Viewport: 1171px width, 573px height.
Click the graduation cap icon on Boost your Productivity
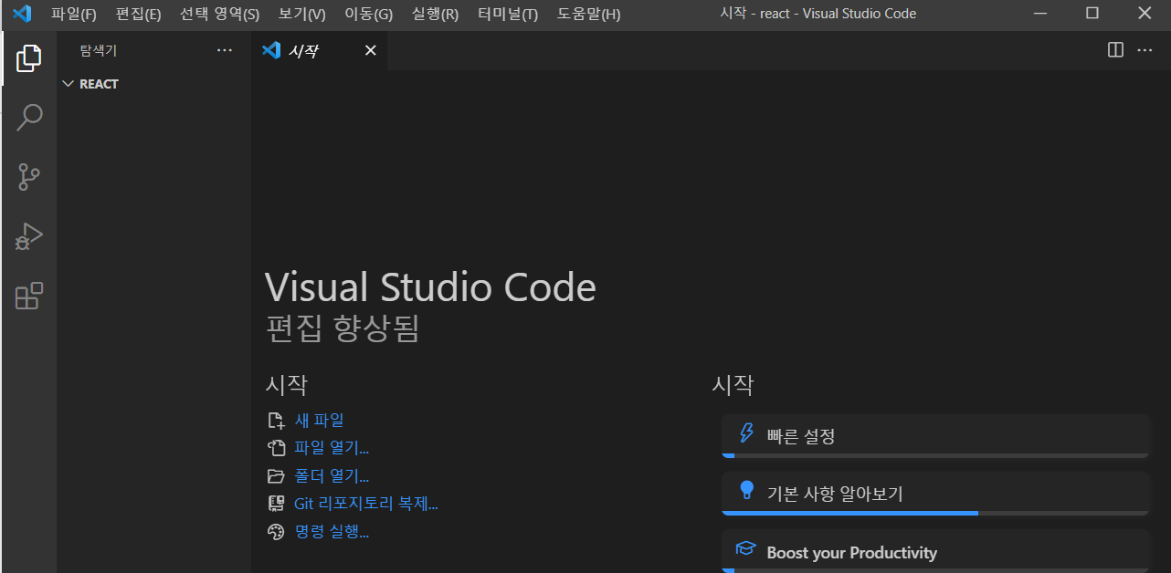[746, 548]
